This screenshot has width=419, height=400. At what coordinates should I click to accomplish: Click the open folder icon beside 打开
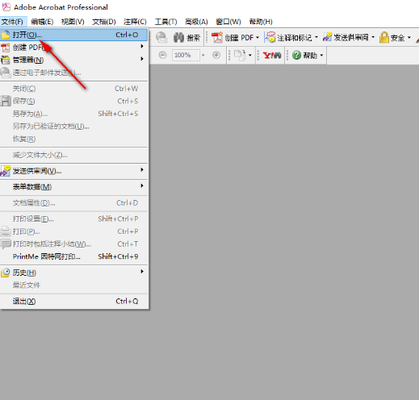point(5,35)
